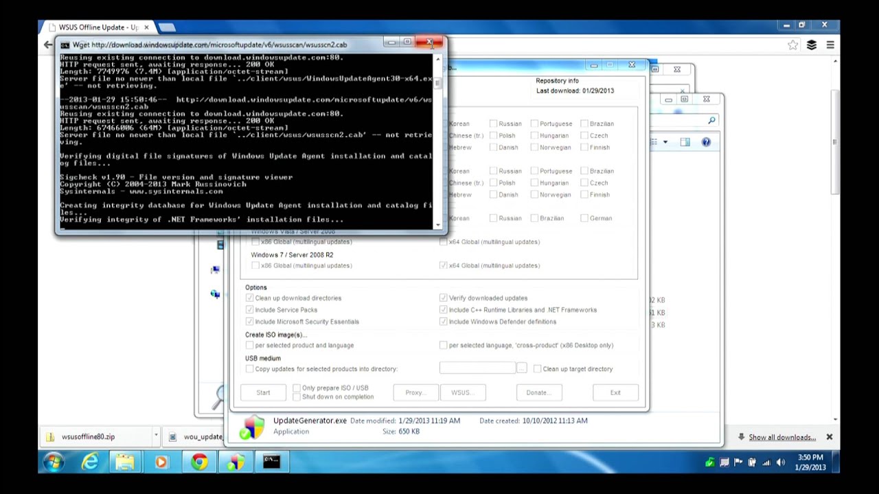This screenshot has width=879, height=494.
Task: Open a new Chrome tab
Action: (167, 27)
